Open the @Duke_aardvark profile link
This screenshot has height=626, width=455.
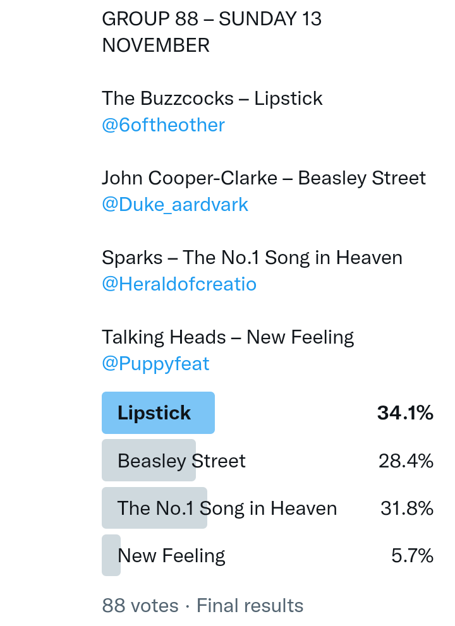pyautogui.click(x=175, y=205)
